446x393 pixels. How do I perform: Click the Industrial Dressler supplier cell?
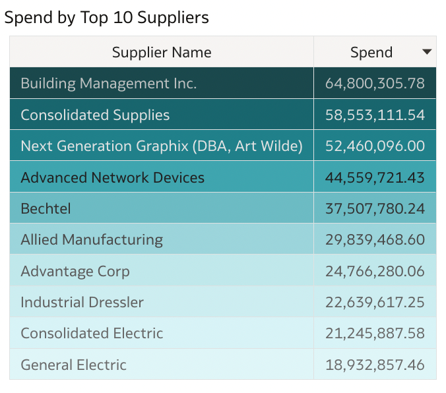click(82, 303)
